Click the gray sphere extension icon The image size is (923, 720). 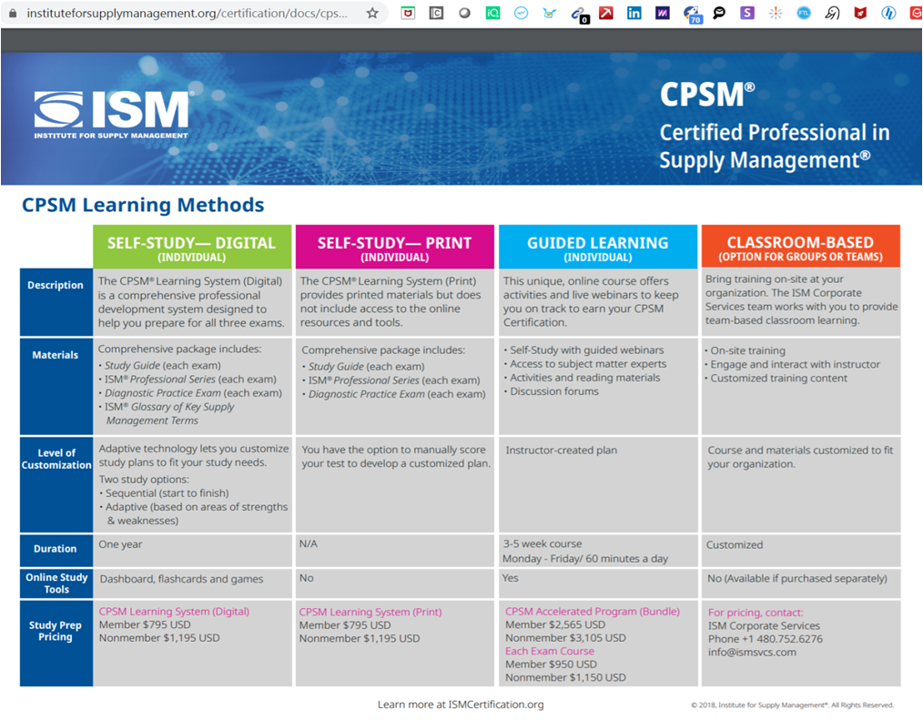pos(464,13)
